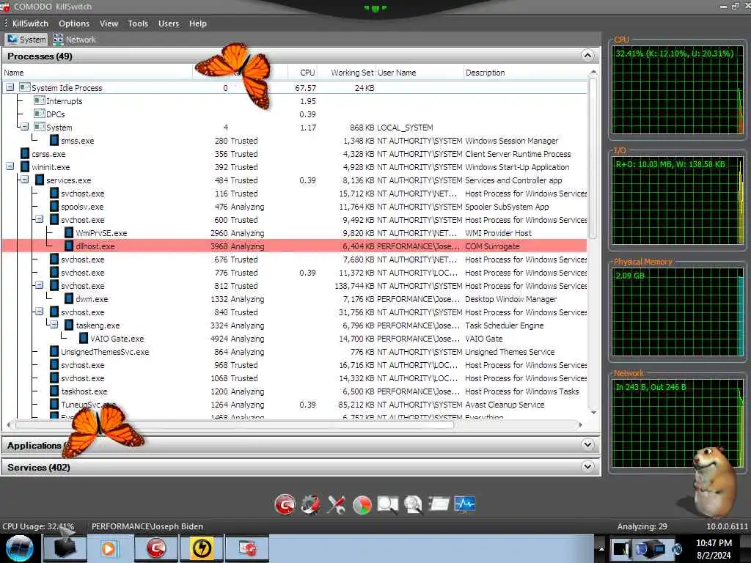Open the yellow lightning bolt taskbar icon
Screen dimensions: 751x563
pos(201,548)
